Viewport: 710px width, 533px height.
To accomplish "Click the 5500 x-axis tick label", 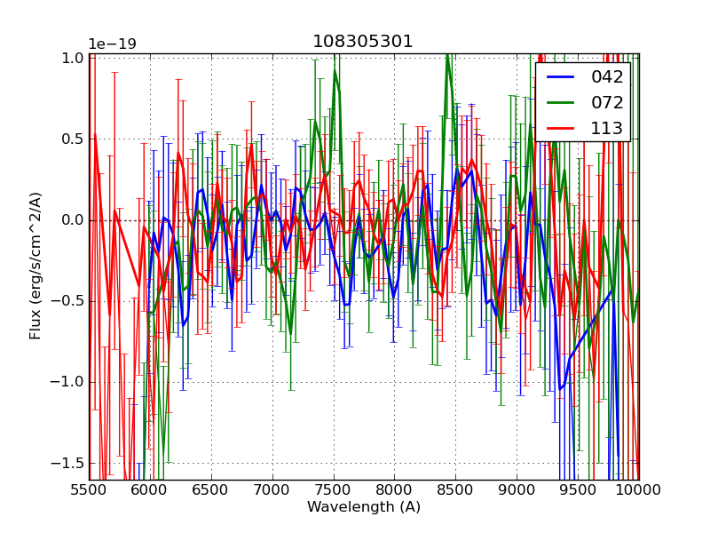I will tap(89, 489).
